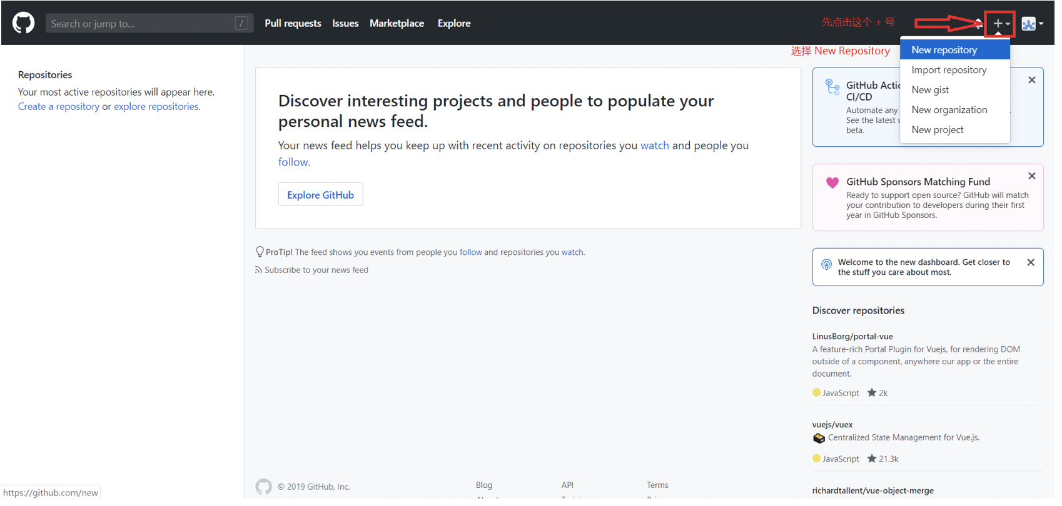The image size is (1062, 506).
Task: Open the plus create-new dropdown
Action: click(x=1001, y=24)
